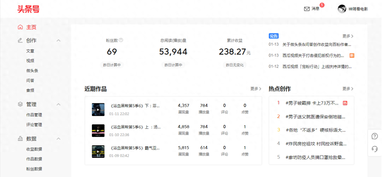This screenshot has height=177, width=382.
Task: Open 评论管理 in the sidebar
Action: pyautogui.click(x=34, y=125)
